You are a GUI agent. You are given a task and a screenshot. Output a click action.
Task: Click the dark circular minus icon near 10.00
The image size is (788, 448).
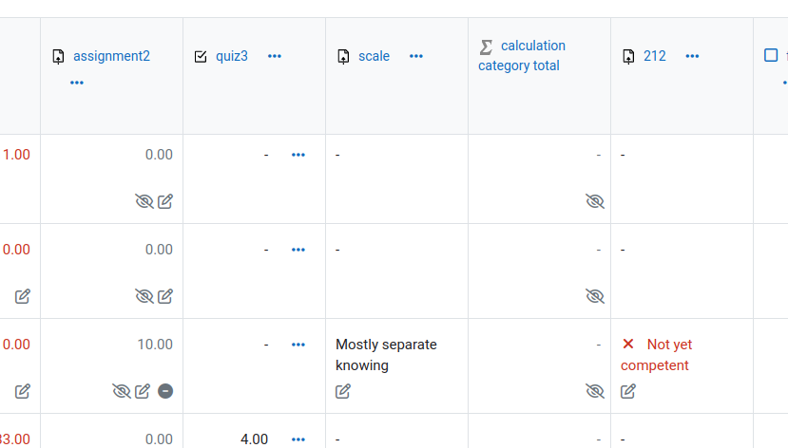pos(165,391)
